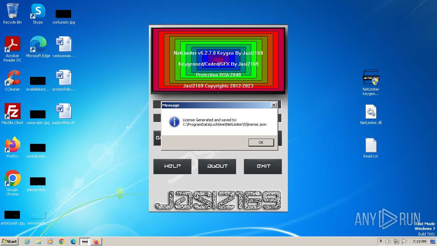Click 'Jasi2169 Copyrights 2012-2023' text
The width and height of the screenshot is (437, 246).
pyautogui.click(x=218, y=86)
